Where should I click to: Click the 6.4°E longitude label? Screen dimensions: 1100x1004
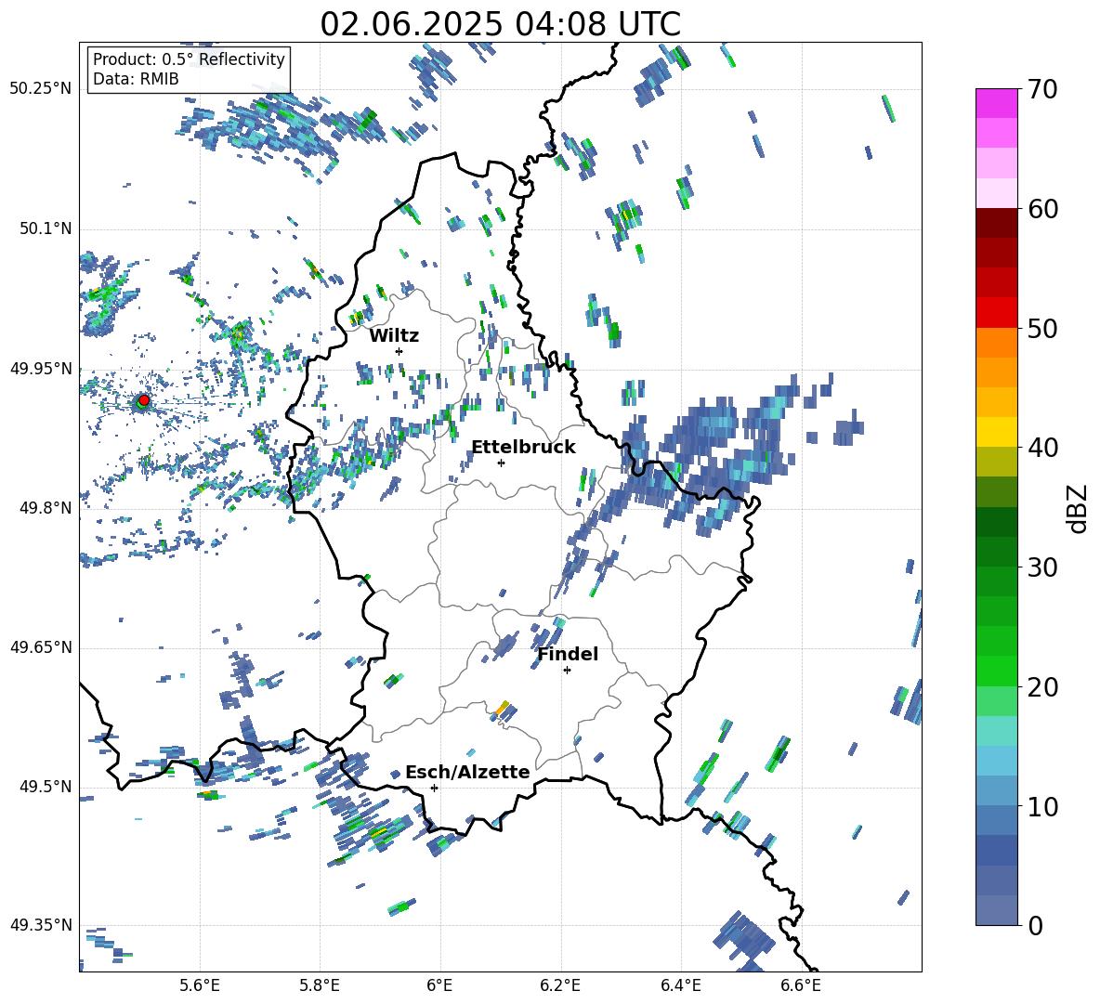click(680, 985)
